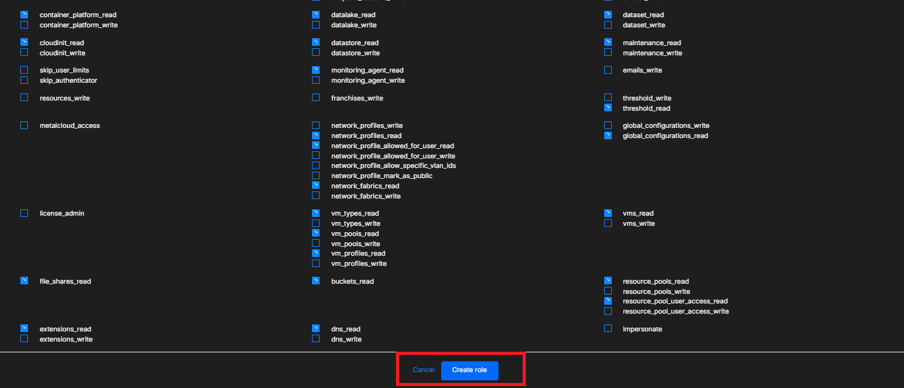Check the dns_write permission box
This screenshot has width=904, height=388.
pos(316,339)
